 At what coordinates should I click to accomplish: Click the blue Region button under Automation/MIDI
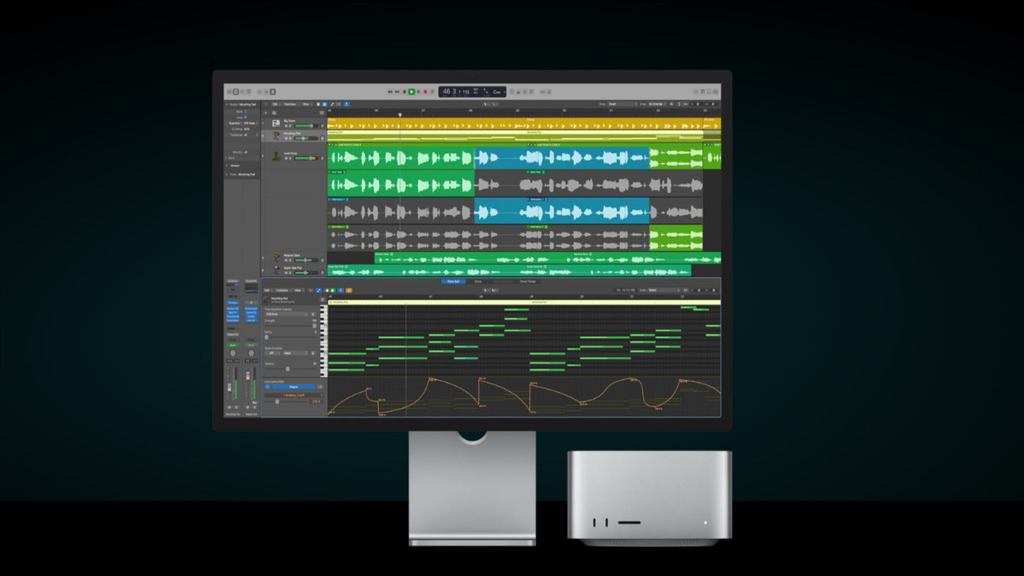[294, 387]
